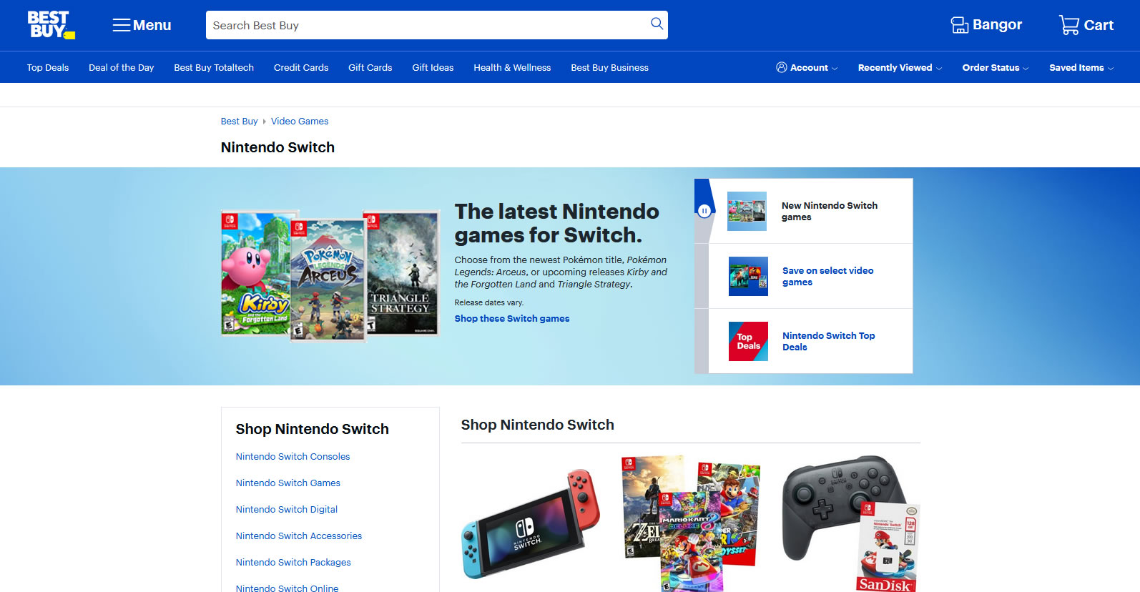Image resolution: width=1140 pixels, height=592 pixels.
Task: Click the red Top Deals icon
Action: click(x=748, y=341)
